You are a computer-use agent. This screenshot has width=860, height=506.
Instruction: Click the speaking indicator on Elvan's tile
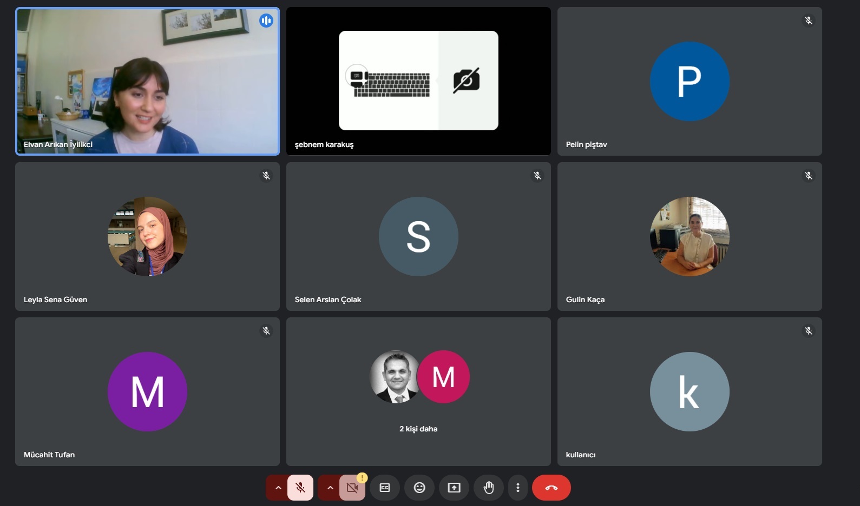(x=266, y=21)
